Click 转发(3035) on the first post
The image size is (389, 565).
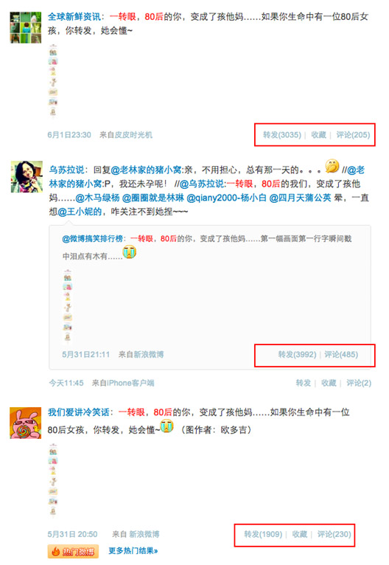click(x=281, y=135)
